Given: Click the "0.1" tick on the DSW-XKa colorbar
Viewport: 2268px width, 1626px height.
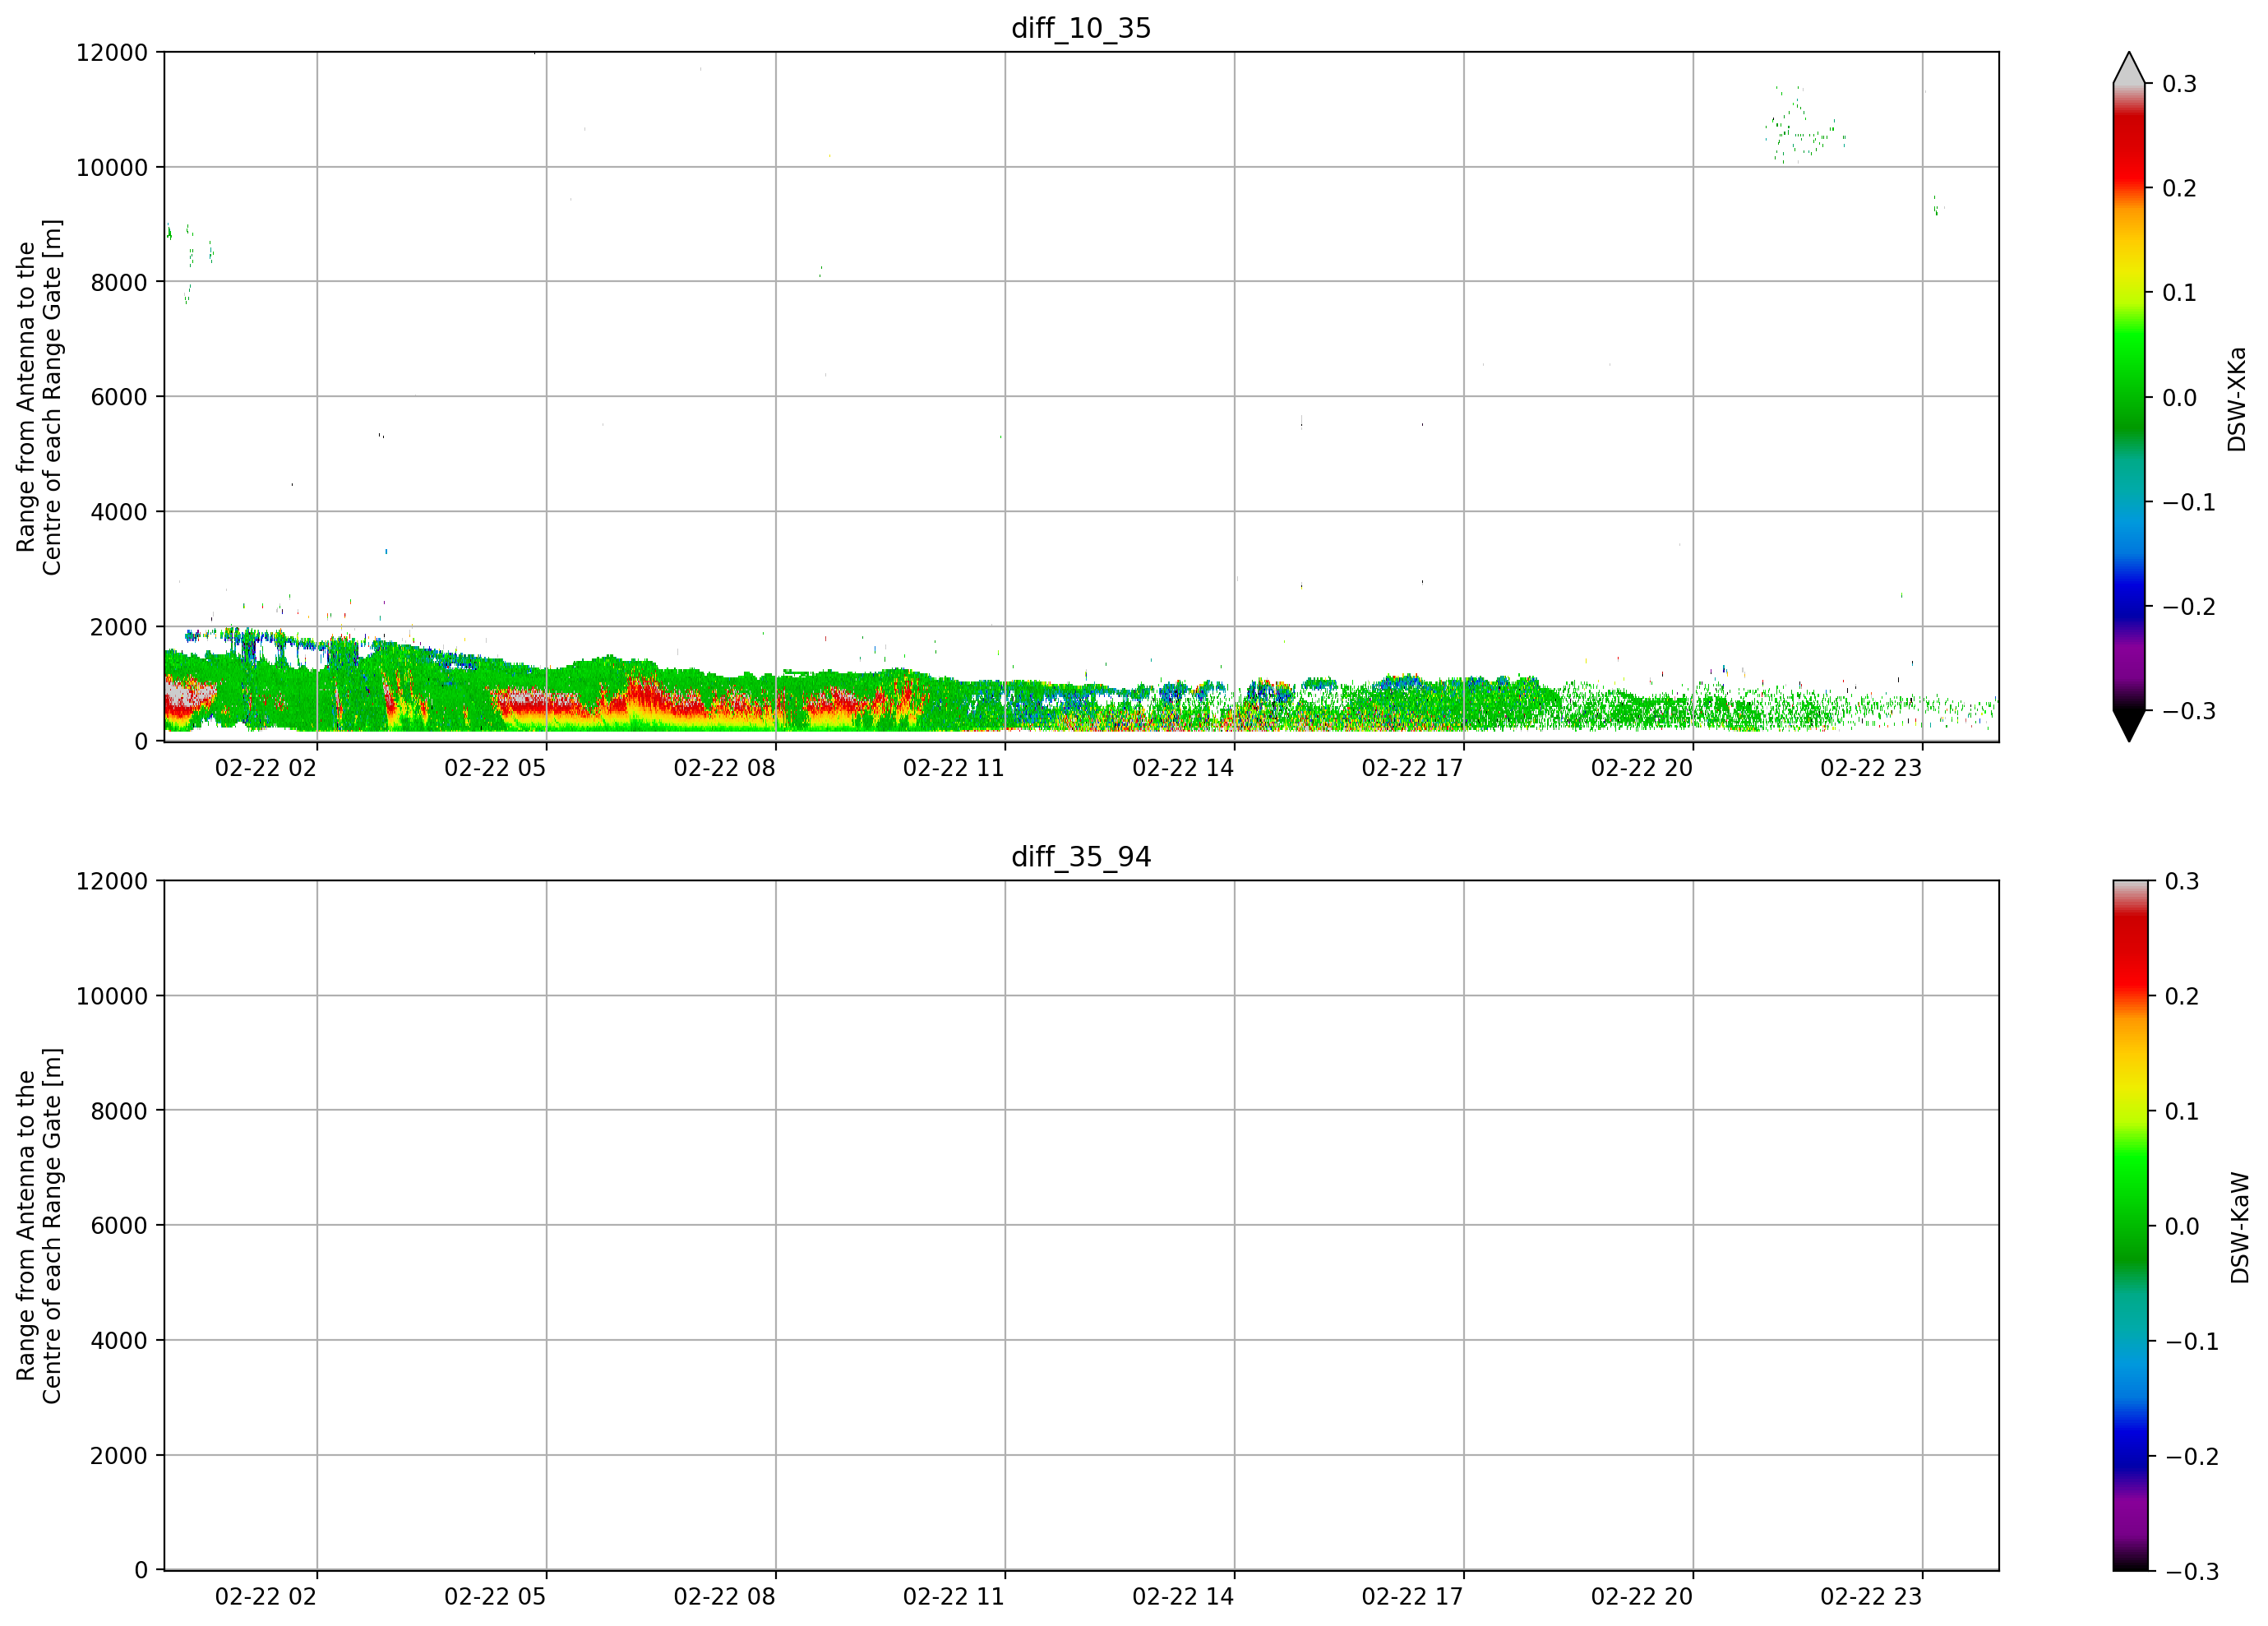Looking at the screenshot, I should coord(2180,293).
